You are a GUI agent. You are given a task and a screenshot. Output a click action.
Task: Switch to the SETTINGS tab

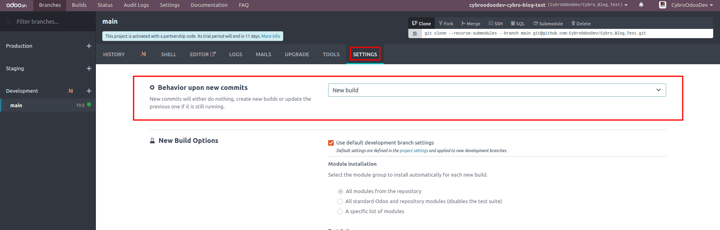[365, 54]
